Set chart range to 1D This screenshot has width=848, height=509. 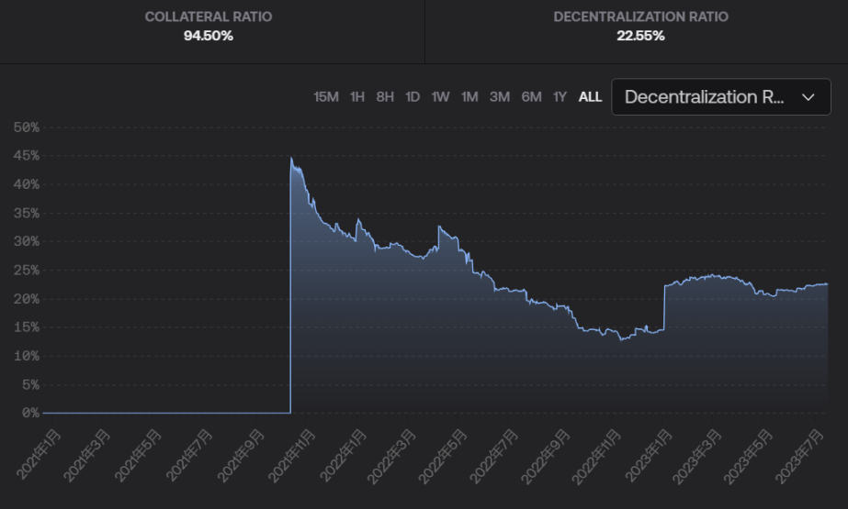point(413,97)
